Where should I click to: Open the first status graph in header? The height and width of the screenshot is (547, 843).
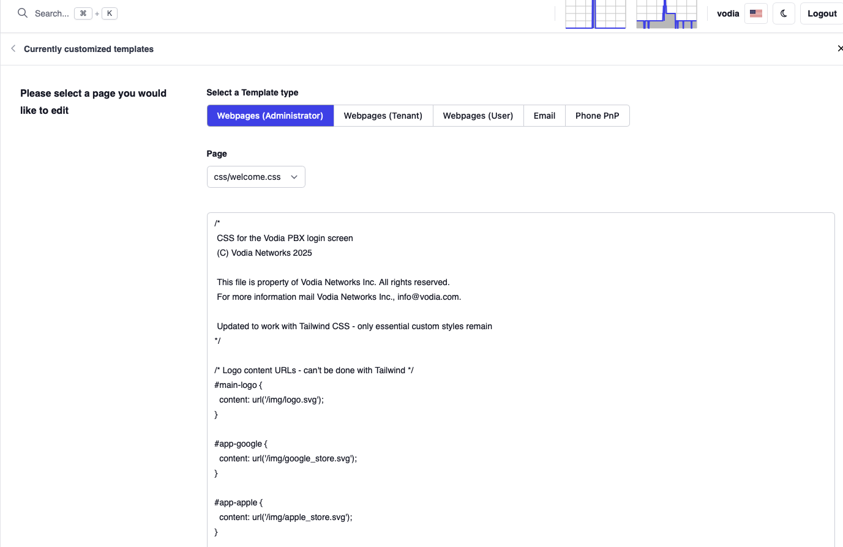point(595,14)
